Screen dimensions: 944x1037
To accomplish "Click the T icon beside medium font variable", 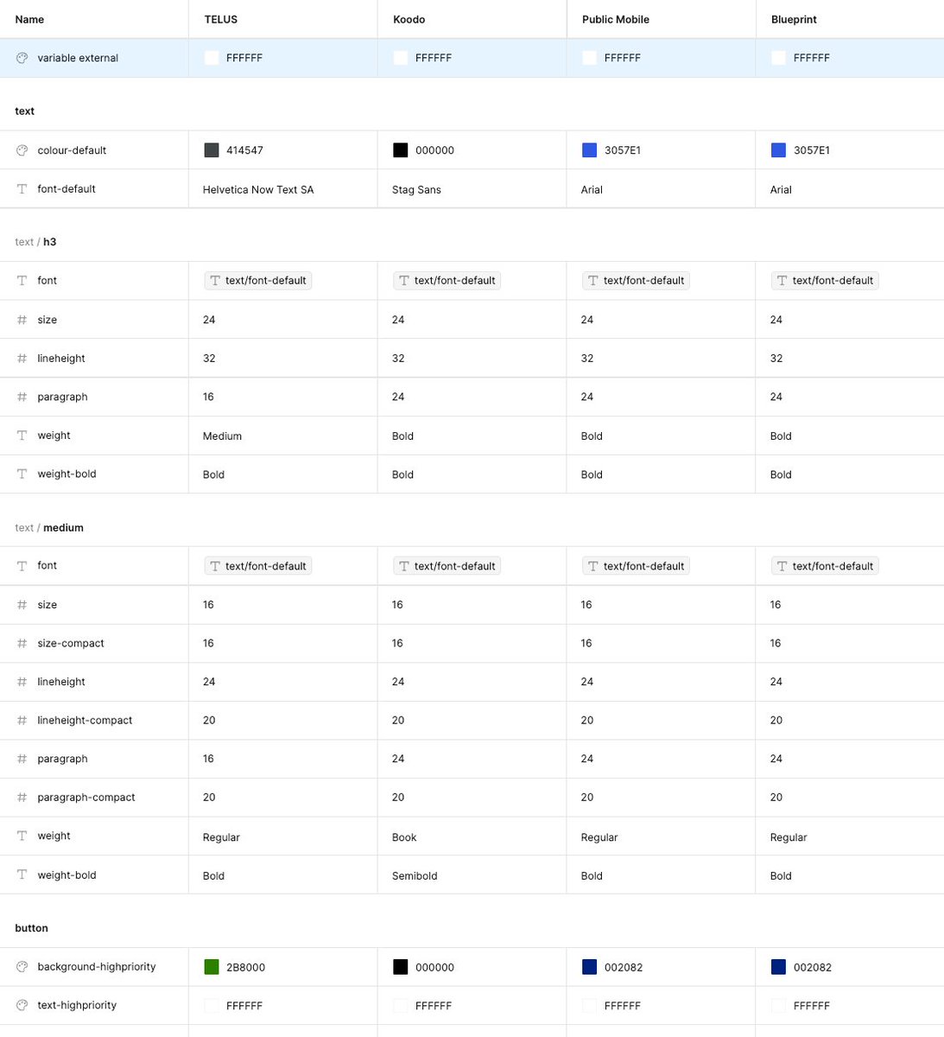I will pos(22,566).
